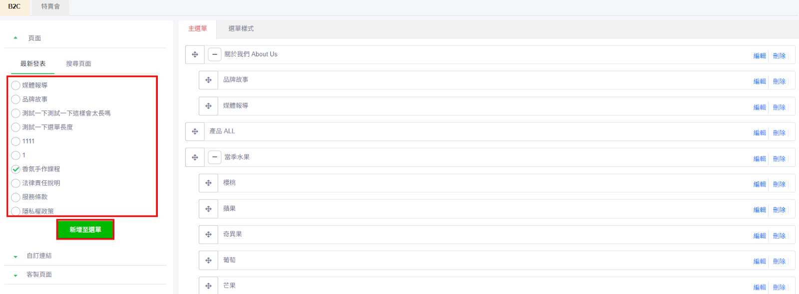Click 編輯 link for 產品 ALL
This screenshot has width=799, height=294.
pos(760,133)
